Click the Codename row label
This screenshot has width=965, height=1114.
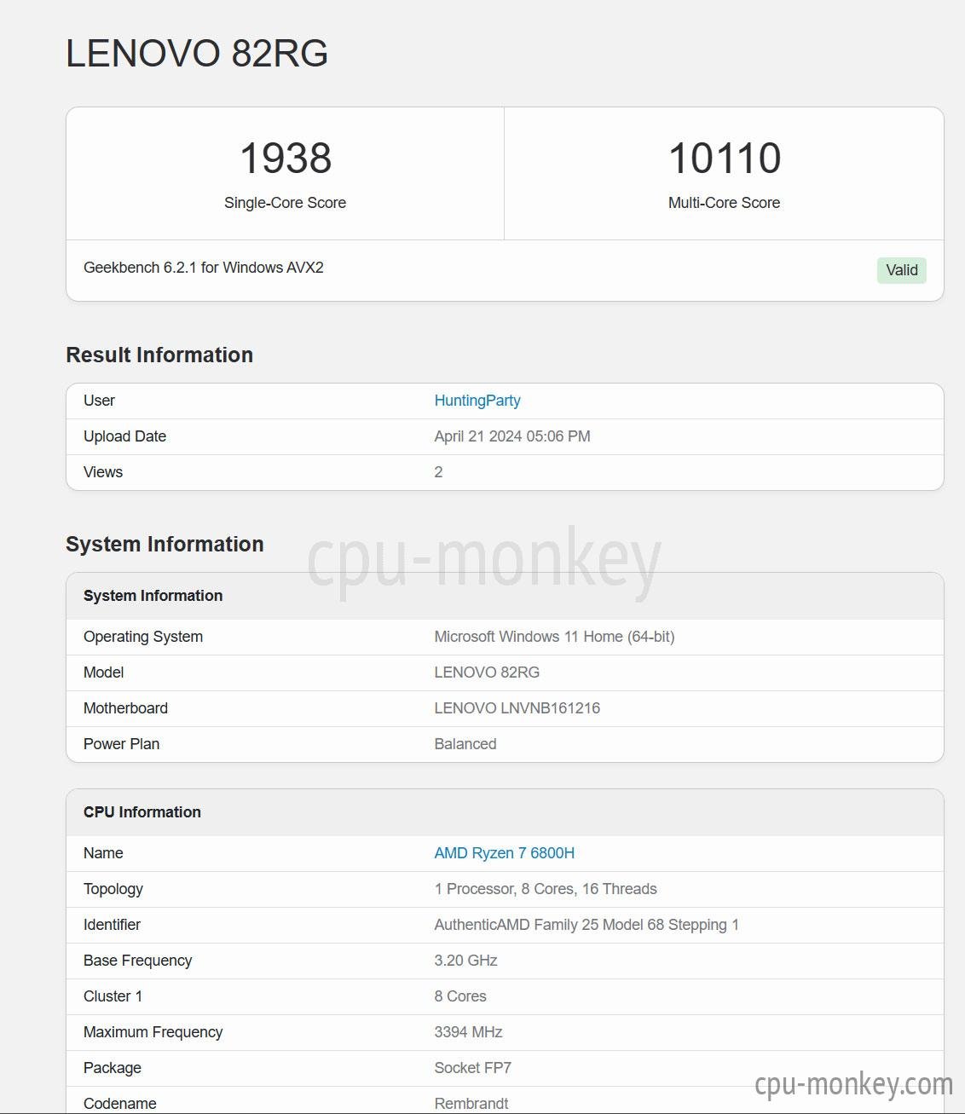120,1104
